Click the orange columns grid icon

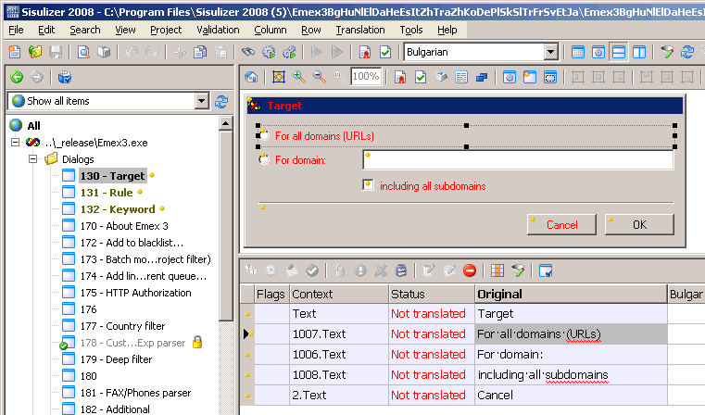(x=497, y=270)
